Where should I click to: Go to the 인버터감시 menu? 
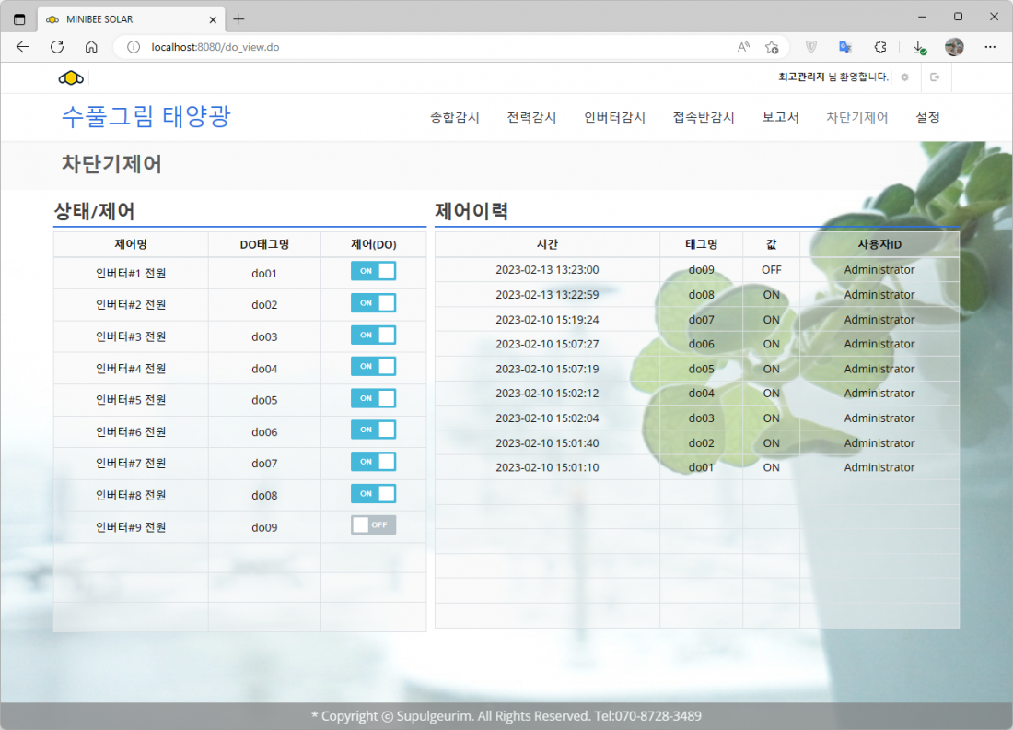point(614,117)
